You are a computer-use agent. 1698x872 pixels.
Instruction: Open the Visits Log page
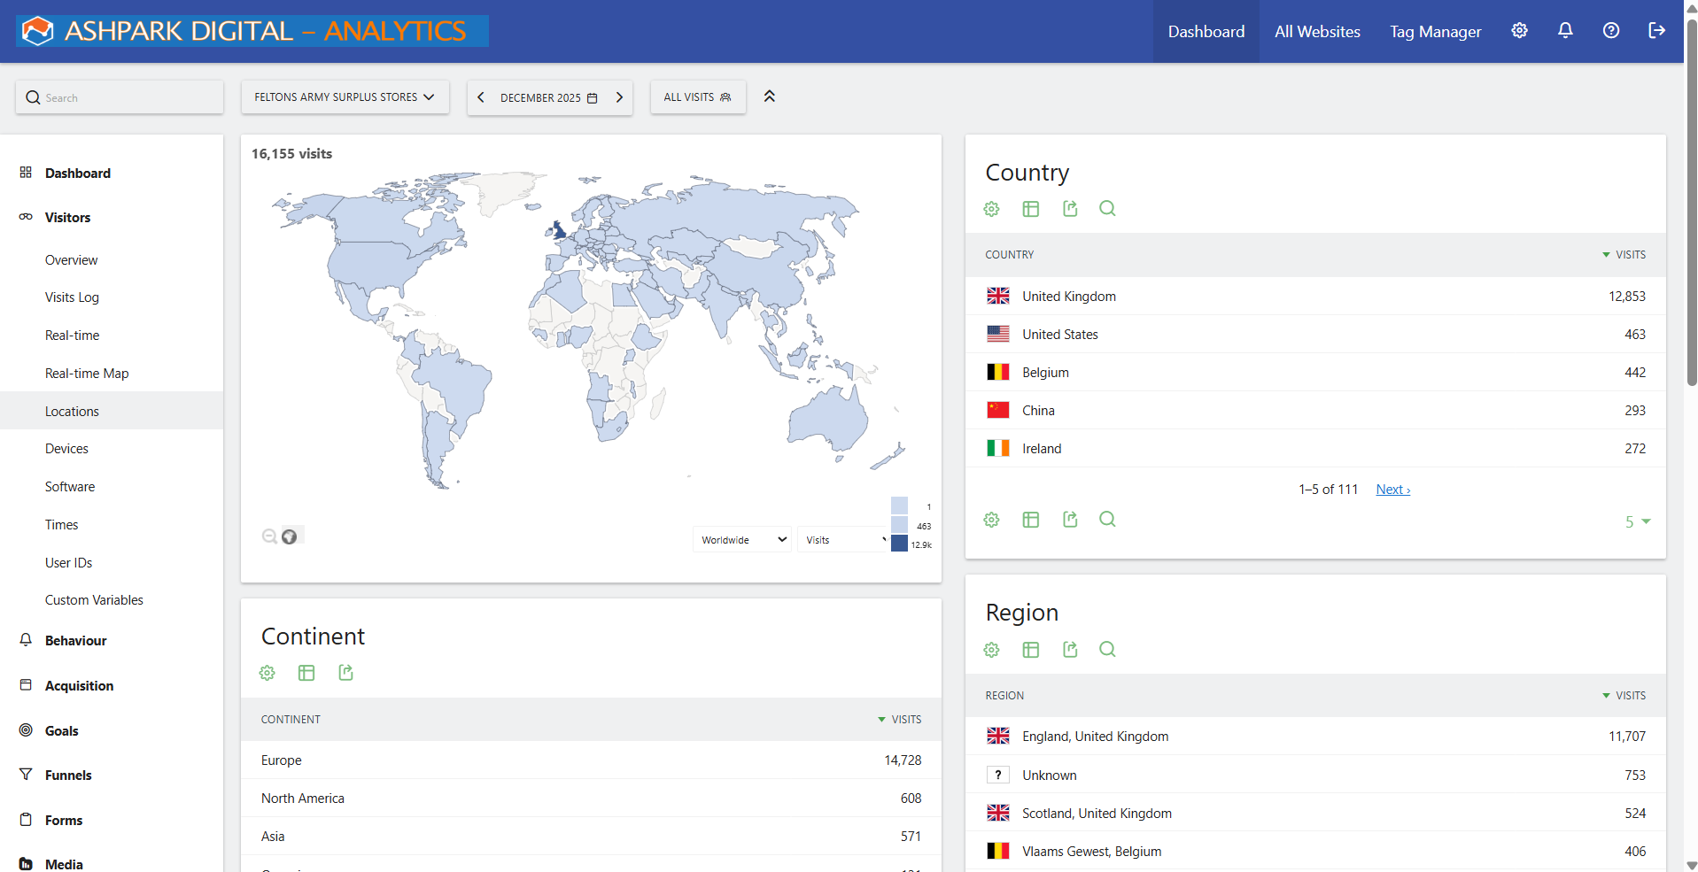(73, 297)
